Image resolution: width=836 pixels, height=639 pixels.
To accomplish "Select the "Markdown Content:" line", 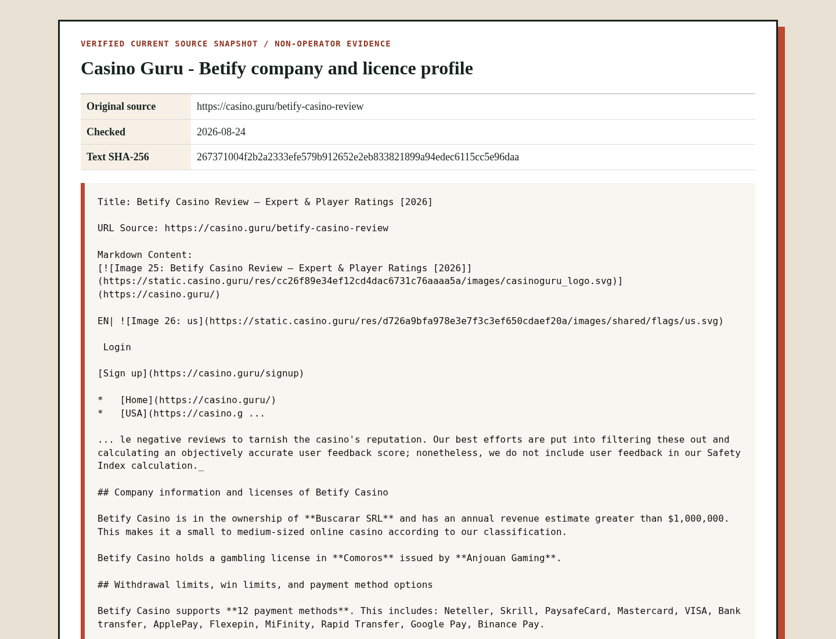I will [145, 255].
